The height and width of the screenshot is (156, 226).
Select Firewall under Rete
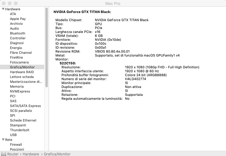point(16,145)
